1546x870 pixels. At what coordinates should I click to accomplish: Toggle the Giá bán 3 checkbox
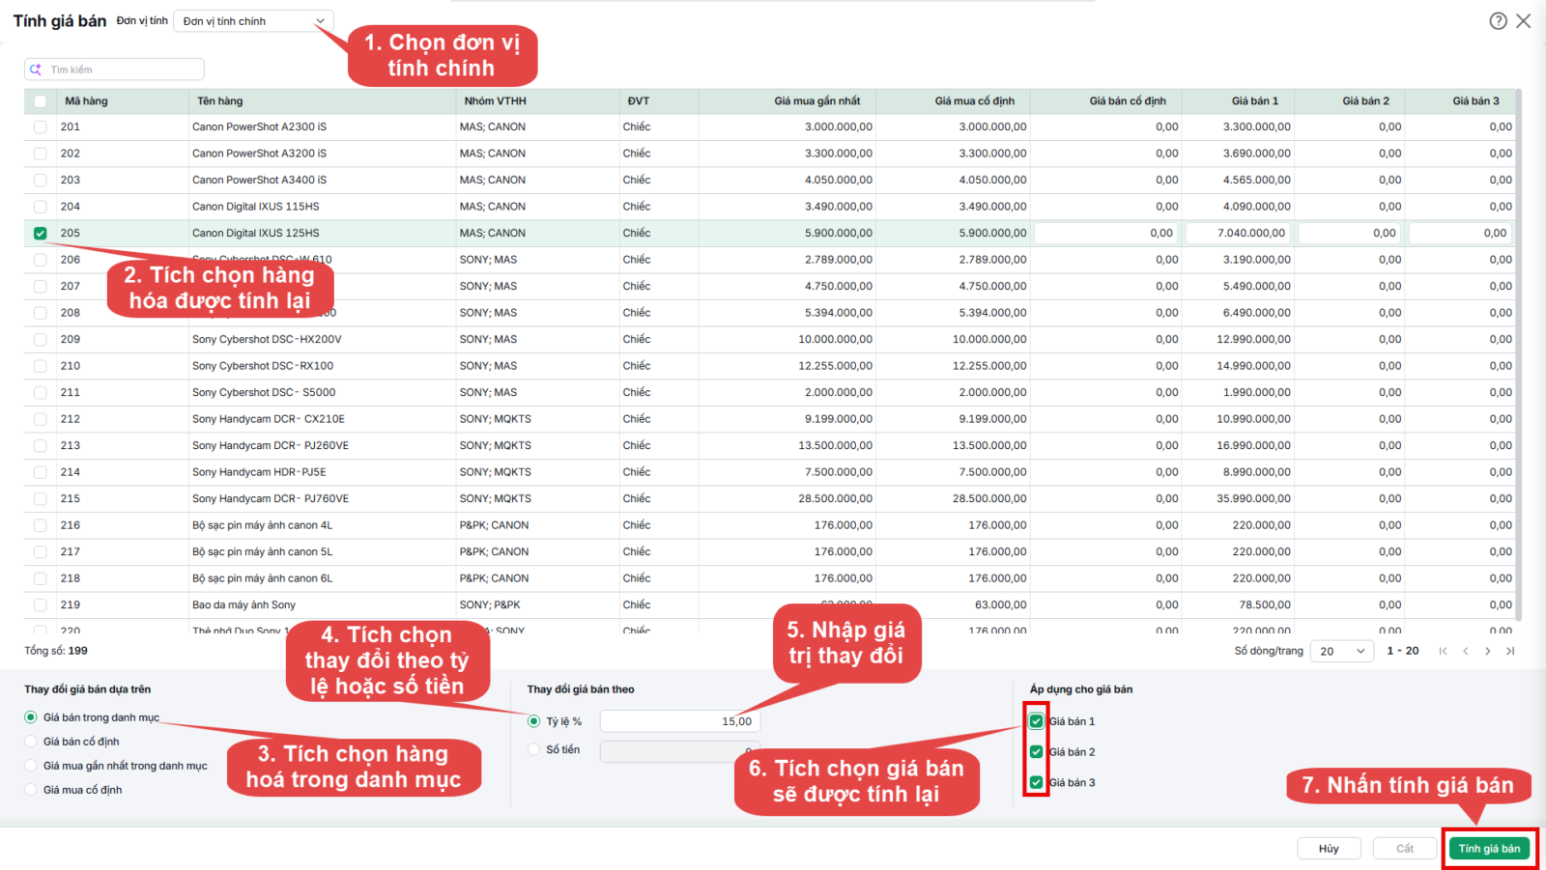pos(1036,783)
